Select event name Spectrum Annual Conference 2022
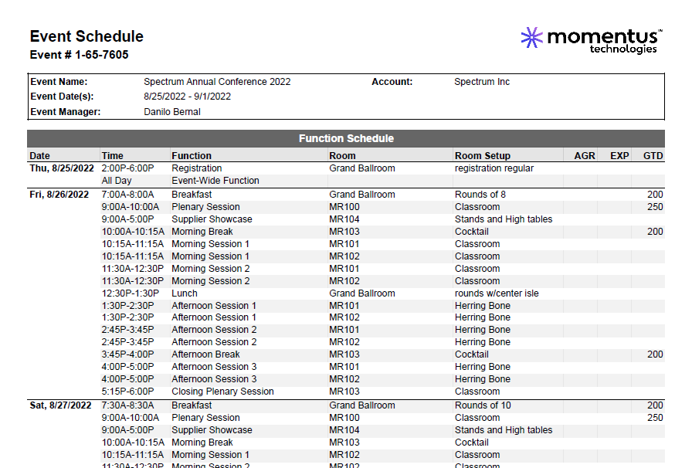This screenshot has height=468, width=692. click(217, 82)
